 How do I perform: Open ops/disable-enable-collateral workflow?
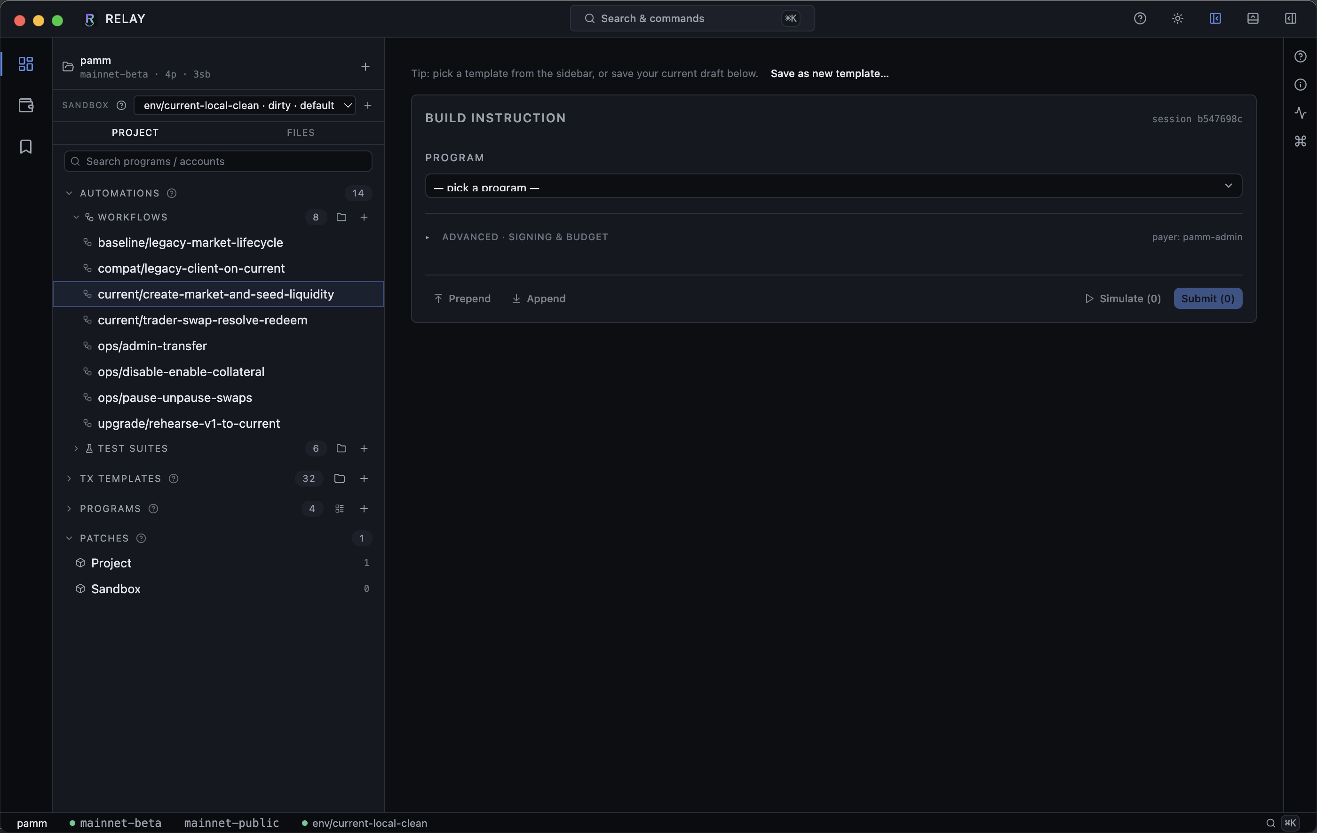(218, 372)
